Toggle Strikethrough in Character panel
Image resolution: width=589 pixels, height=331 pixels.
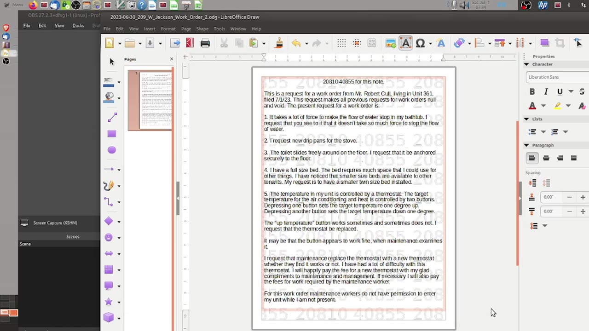(x=582, y=91)
